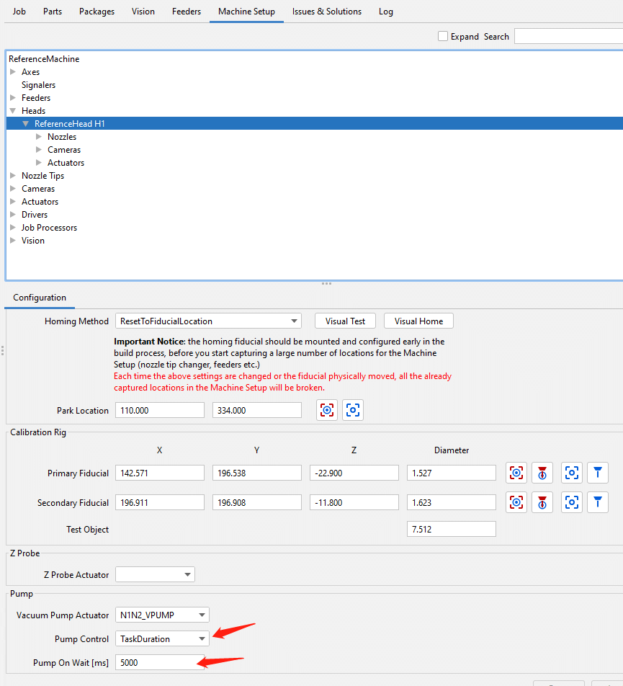Edit Secondary Fiducial Z value -11.800
Screen dimensions: 623x686
354,503
